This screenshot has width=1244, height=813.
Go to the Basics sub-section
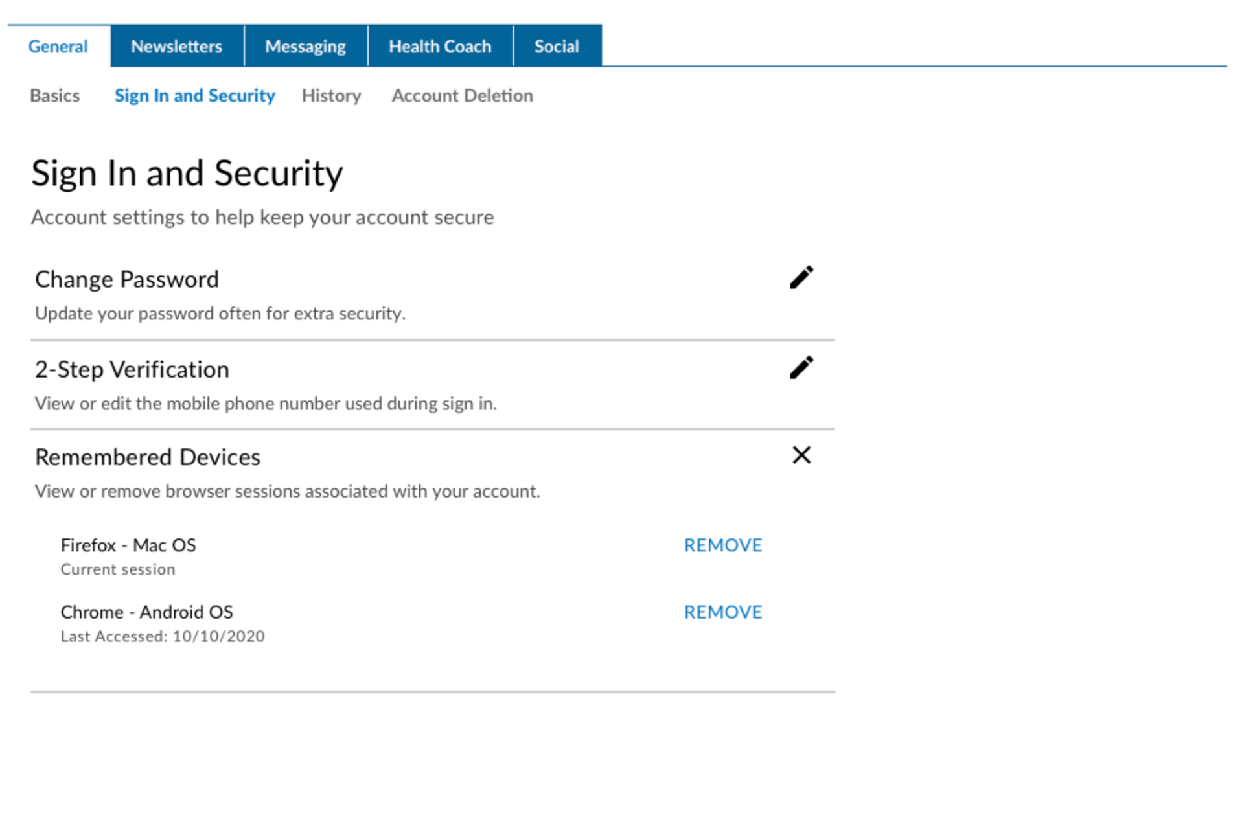click(55, 95)
